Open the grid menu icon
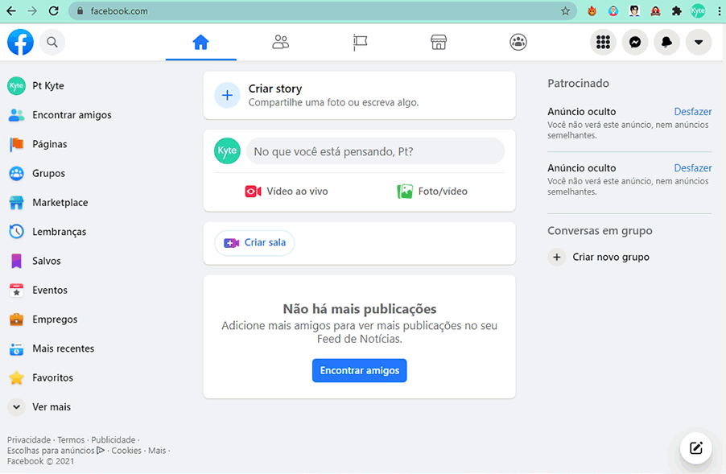Viewport: 726px width, 474px height. (603, 42)
